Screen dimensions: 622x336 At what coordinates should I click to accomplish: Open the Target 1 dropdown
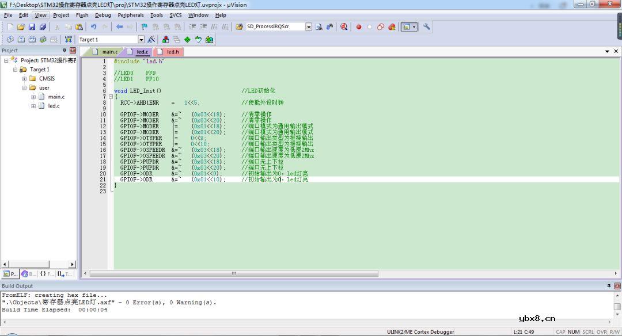click(x=141, y=40)
